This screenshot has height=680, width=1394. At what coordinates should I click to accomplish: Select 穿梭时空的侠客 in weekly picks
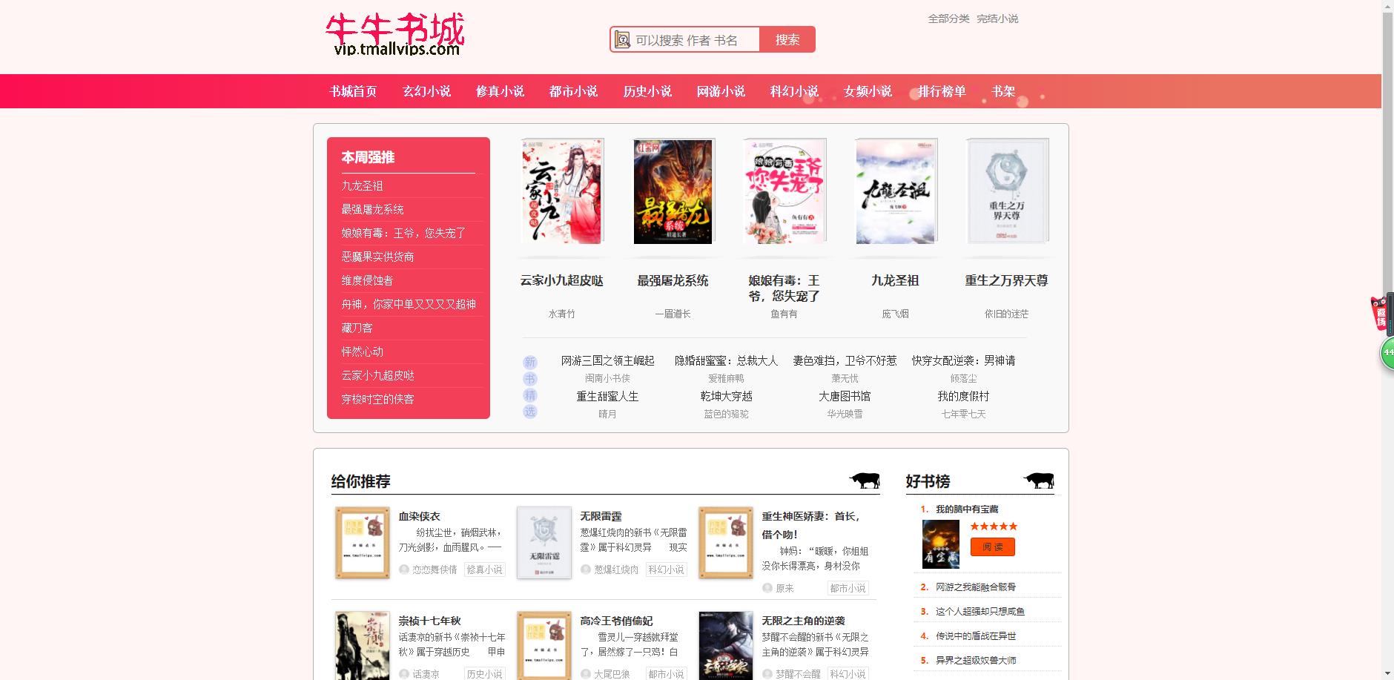tap(377, 400)
